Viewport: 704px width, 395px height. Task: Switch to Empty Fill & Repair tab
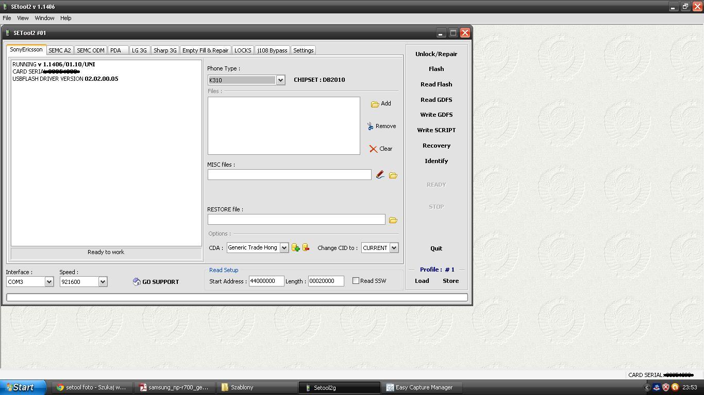[205, 50]
